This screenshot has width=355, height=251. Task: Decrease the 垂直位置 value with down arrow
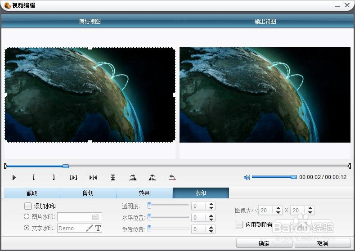coord(211,231)
